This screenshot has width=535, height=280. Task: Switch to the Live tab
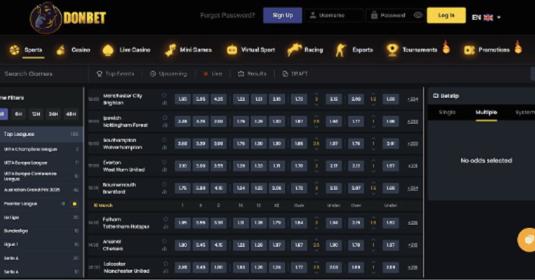(x=213, y=74)
